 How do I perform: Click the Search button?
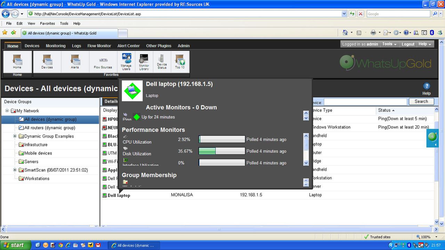click(421, 101)
